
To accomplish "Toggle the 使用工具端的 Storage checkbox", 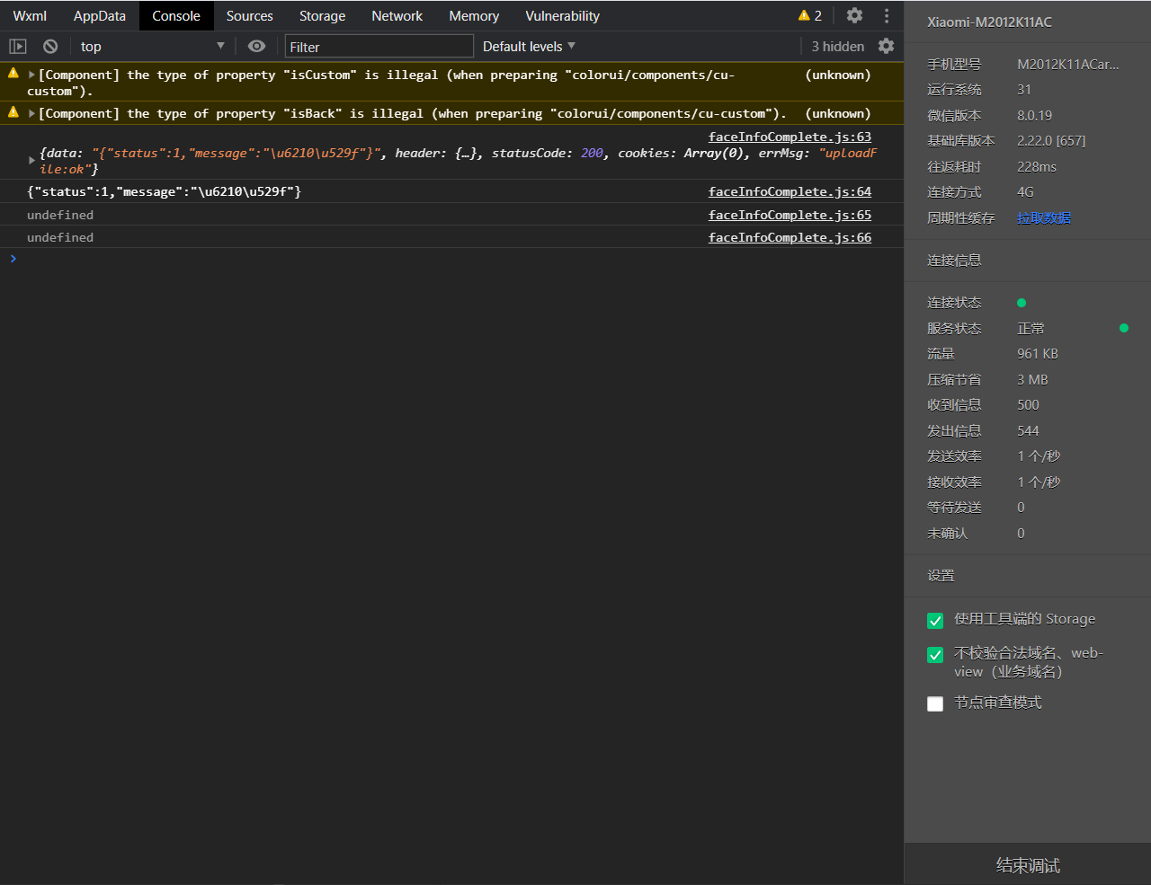I will pyautogui.click(x=935, y=620).
